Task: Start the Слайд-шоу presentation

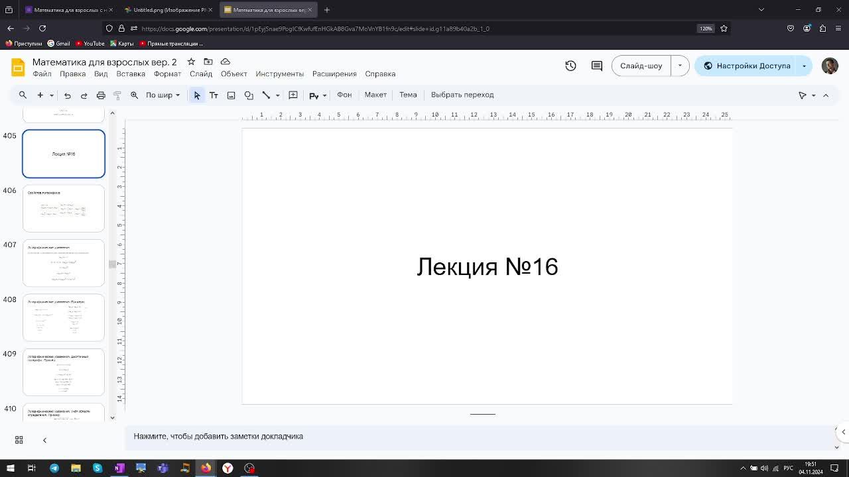Action: (x=641, y=66)
